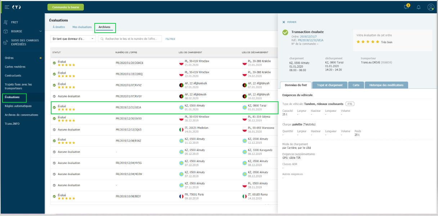
Task: Click green status check of row FR/2020/01/15/229IQ
Action: [x=54, y=74]
